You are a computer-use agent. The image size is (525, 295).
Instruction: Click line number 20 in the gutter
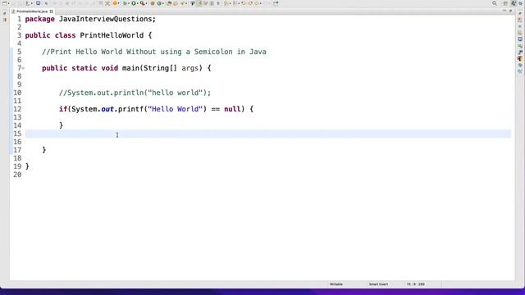tap(17, 175)
